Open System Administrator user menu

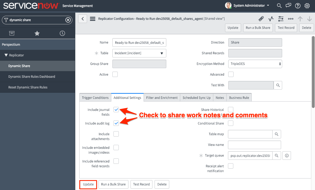(251, 6)
